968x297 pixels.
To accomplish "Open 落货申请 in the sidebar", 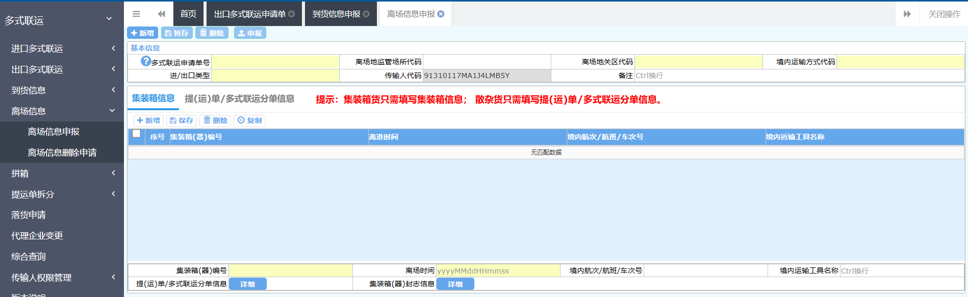I will point(62,215).
